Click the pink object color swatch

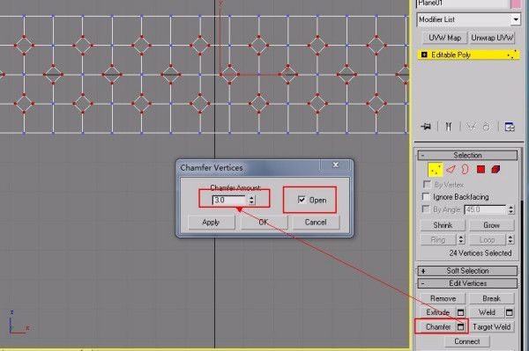click(516, 4)
